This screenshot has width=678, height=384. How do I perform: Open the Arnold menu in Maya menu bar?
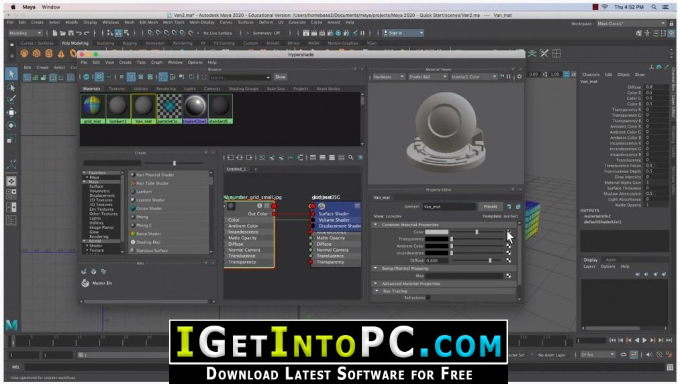tap(334, 22)
